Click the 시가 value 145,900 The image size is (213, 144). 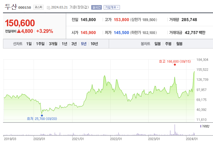[x=88, y=33]
